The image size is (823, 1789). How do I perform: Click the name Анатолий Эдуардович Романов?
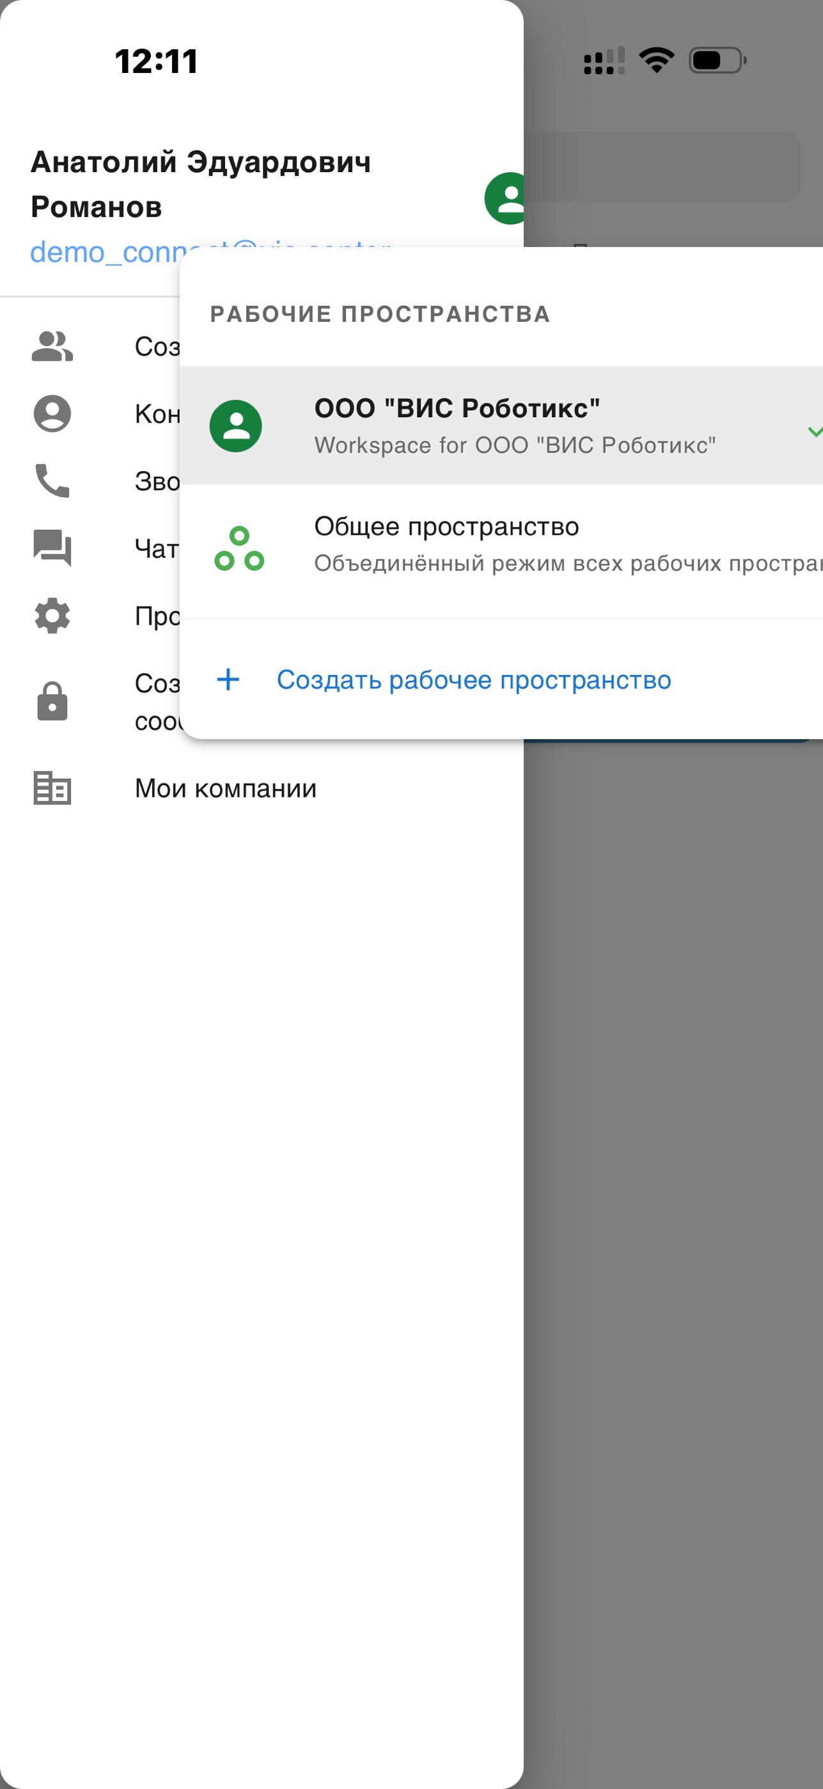pos(201,184)
